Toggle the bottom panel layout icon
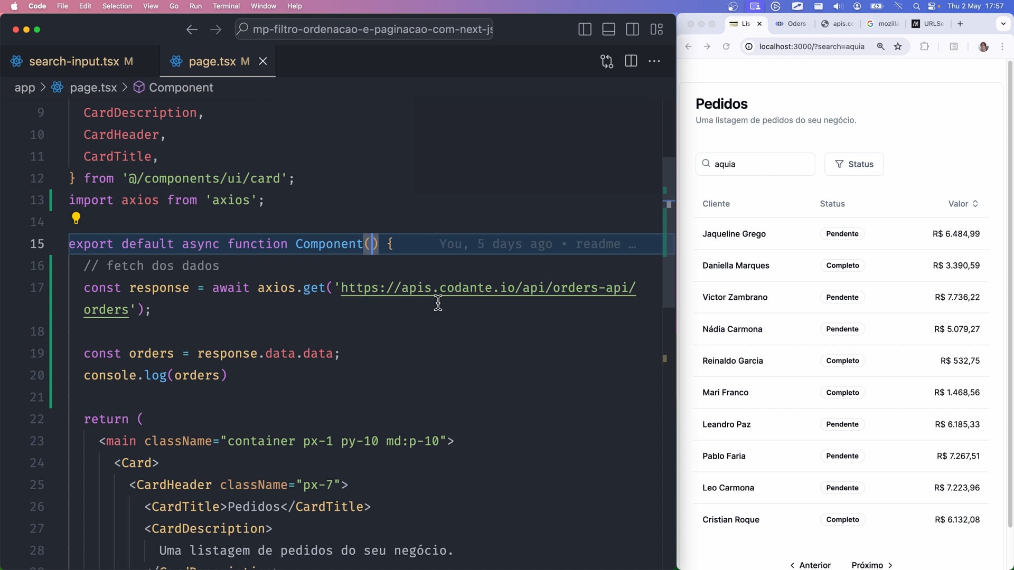The image size is (1014, 570). [x=608, y=30]
